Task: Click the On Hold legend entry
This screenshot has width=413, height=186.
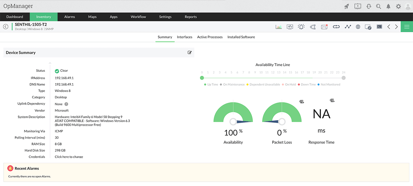Action: click(x=289, y=84)
